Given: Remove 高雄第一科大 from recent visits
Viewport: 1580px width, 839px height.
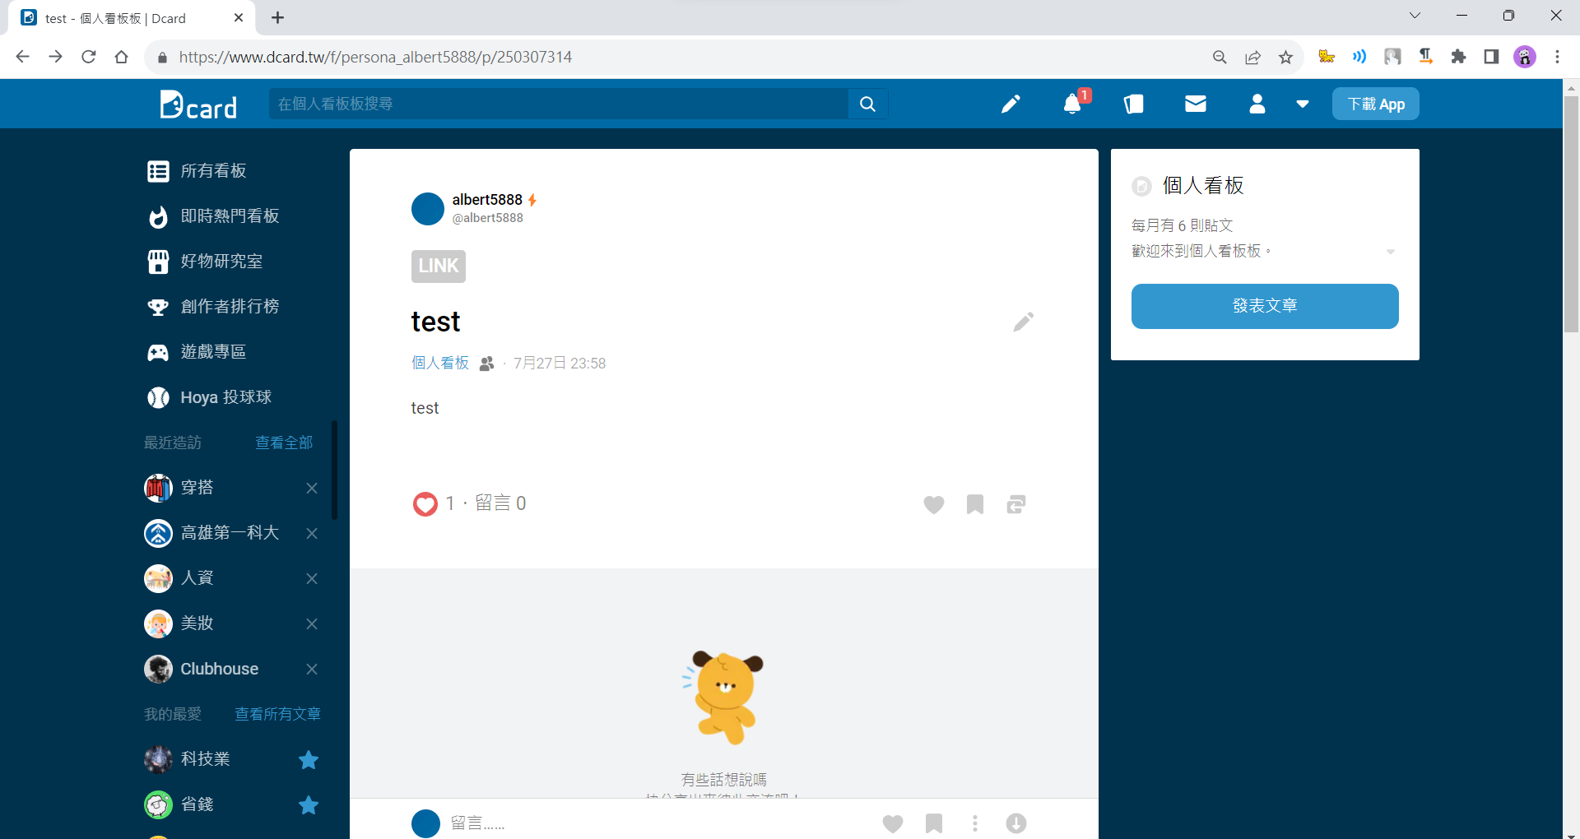Looking at the screenshot, I should coord(312,533).
